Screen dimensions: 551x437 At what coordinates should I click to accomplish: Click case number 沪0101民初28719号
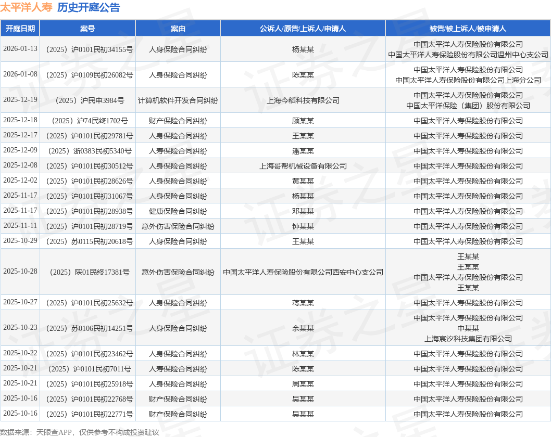[x=102, y=226]
